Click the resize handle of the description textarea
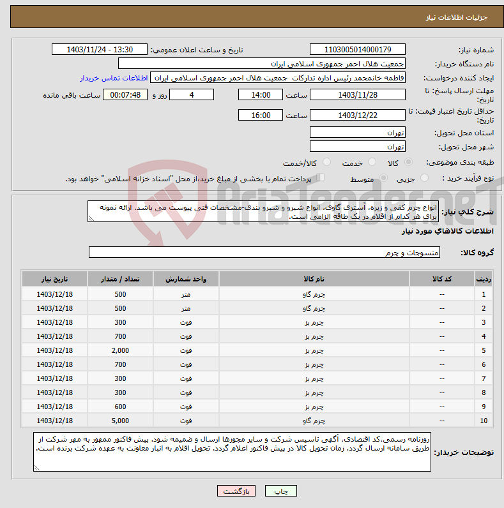The image size is (504, 508). (91, 219)
